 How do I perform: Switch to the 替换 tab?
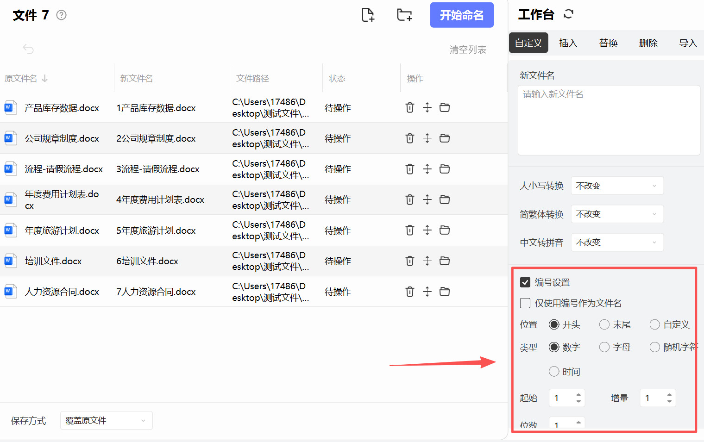(608, 43)
